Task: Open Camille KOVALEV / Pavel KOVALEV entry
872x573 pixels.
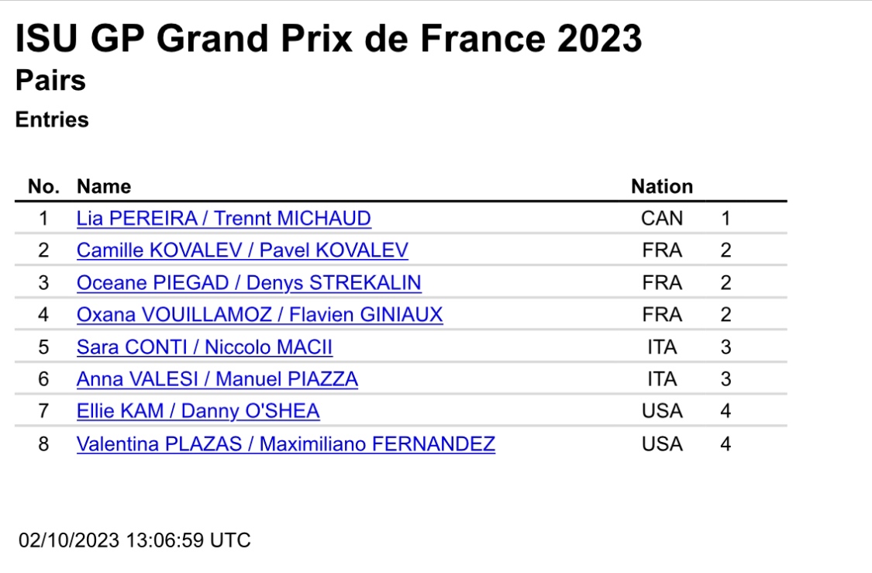Action: click(x=243, y=250)
